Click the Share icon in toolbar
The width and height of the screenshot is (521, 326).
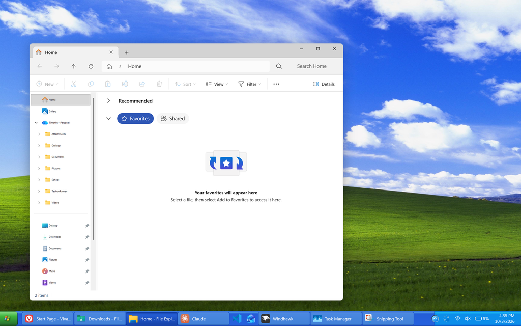point(142,84)
